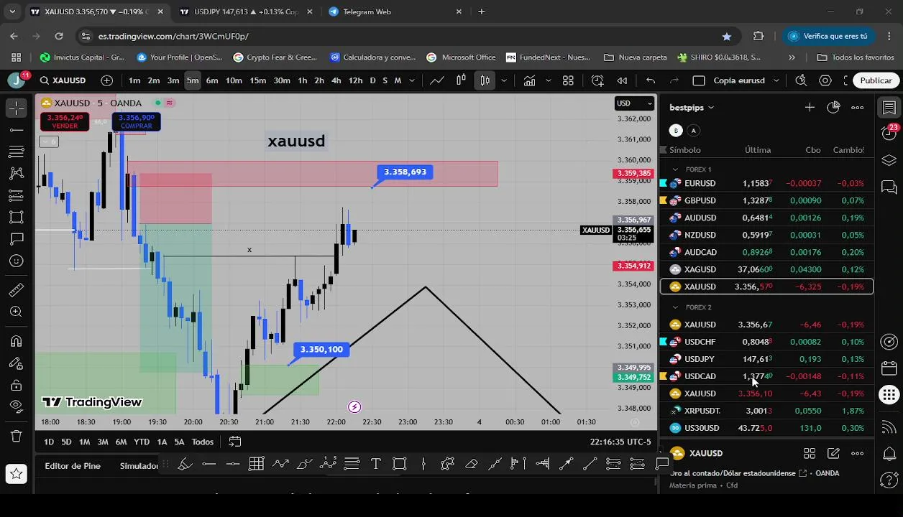
Task: Set the date range to YTD
Action: click(x=142, y=442)
